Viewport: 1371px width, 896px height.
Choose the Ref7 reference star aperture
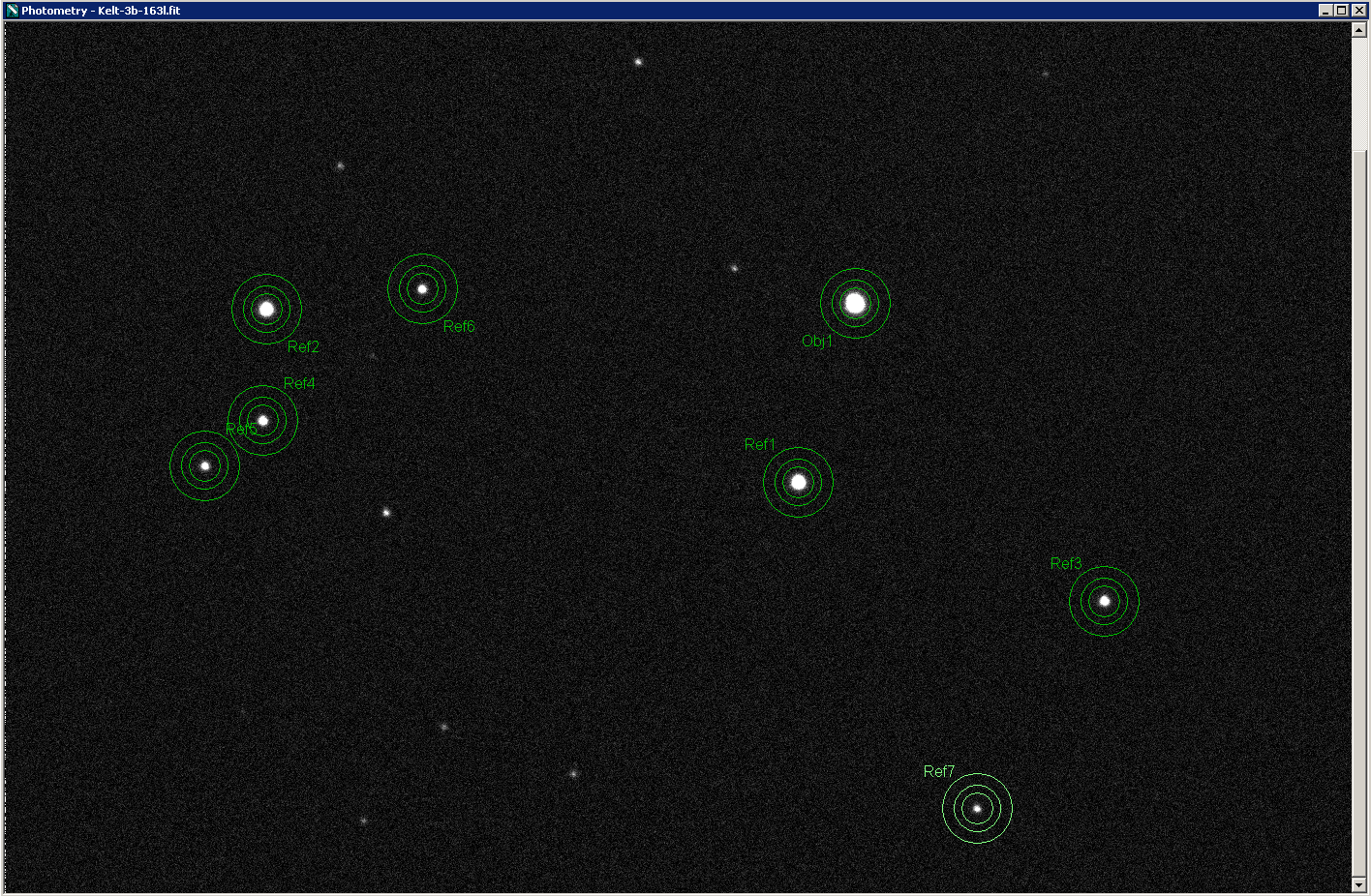click(x=977, y=808)
